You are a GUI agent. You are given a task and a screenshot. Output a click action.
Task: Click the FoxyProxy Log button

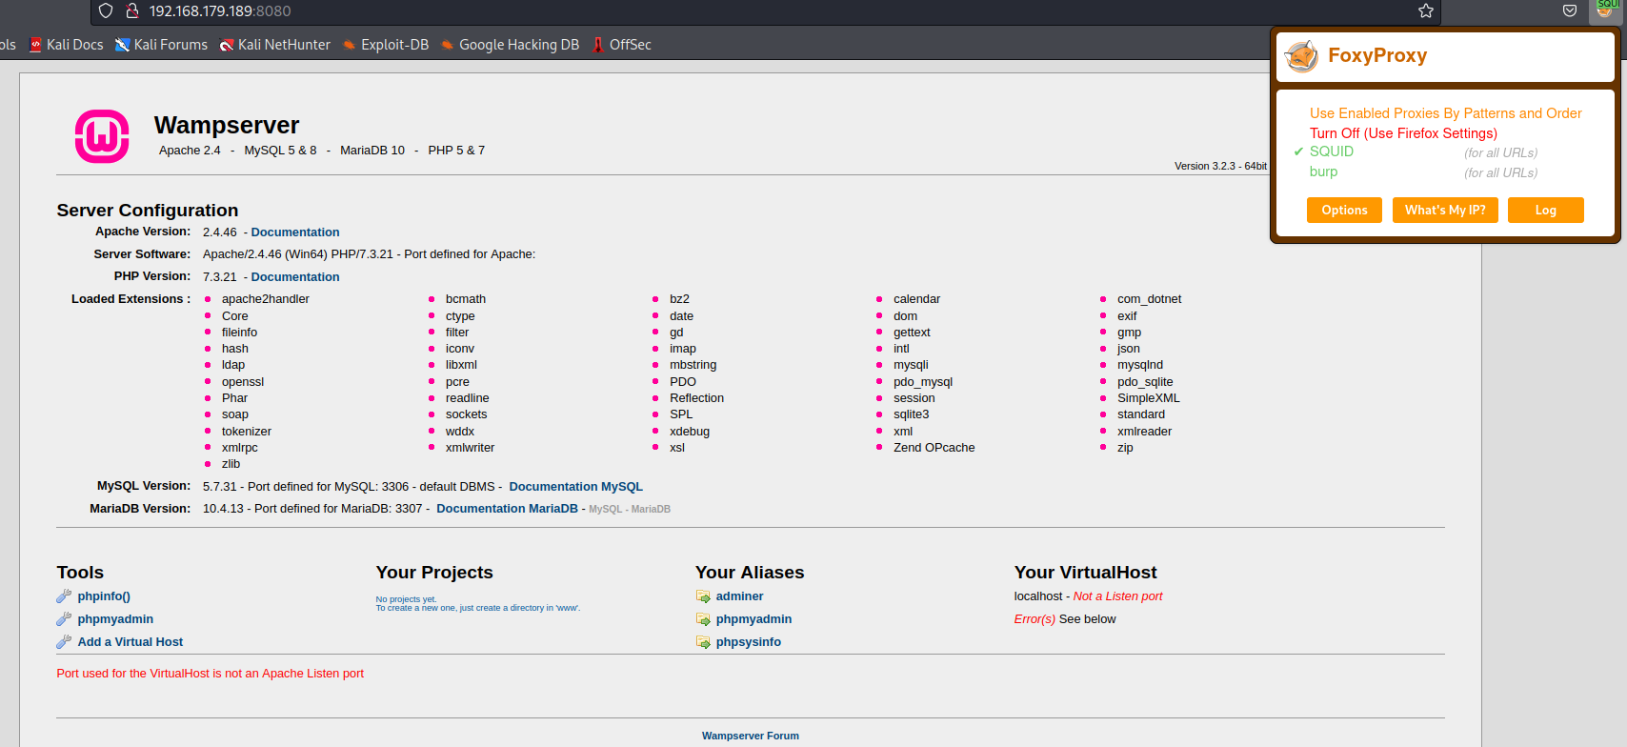tap(1545, 211)
